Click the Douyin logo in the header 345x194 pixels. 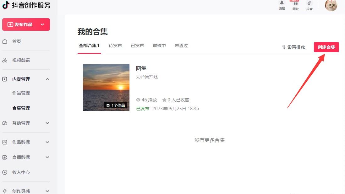point(6,5)
